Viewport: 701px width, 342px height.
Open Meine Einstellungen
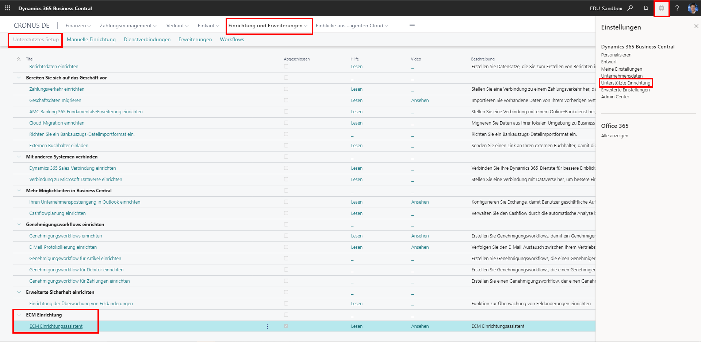point(622,69)
